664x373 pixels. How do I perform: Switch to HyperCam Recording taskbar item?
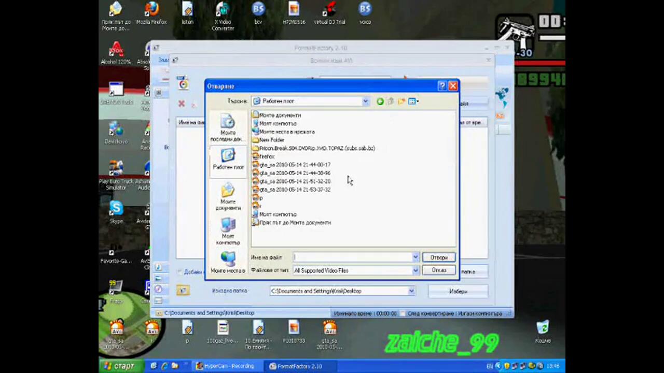(x=225, y=366)
